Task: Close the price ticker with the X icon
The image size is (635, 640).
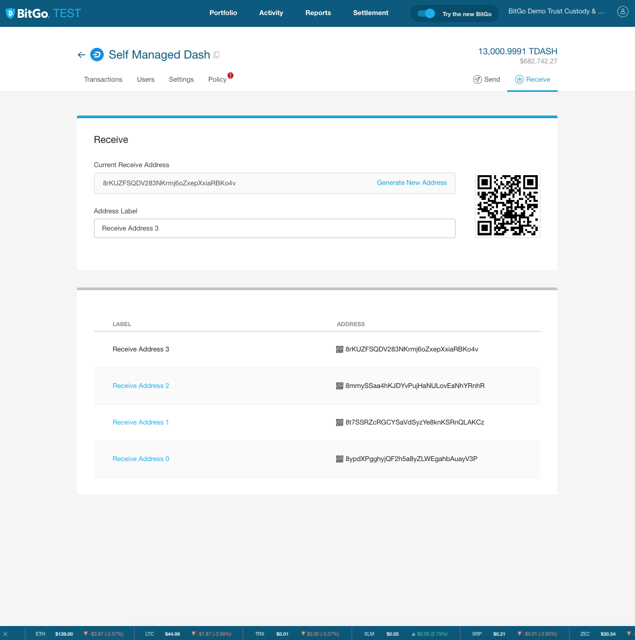Action: point(5,634)
